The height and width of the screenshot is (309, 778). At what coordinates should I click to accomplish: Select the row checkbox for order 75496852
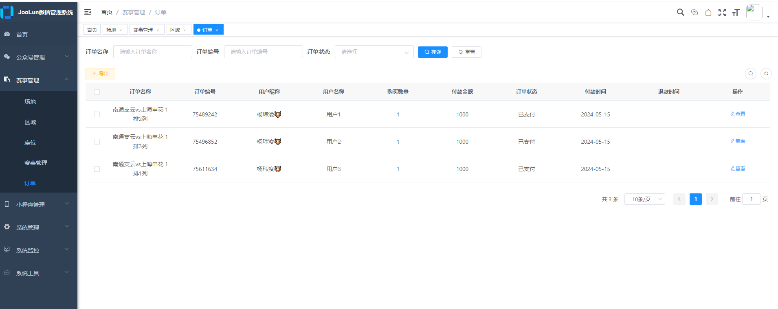pos(97,142)
